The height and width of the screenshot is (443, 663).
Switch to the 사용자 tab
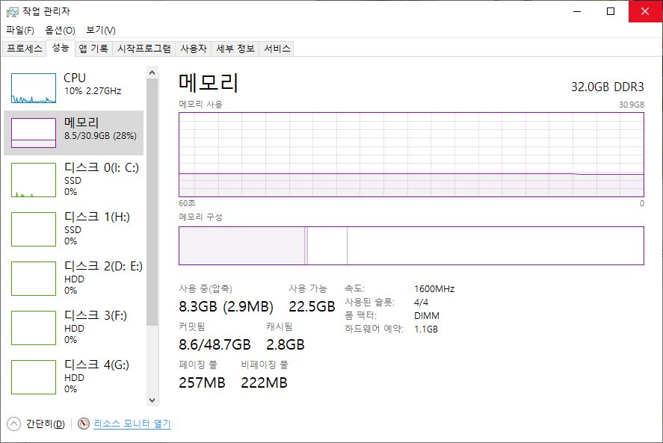pos(194,49)
